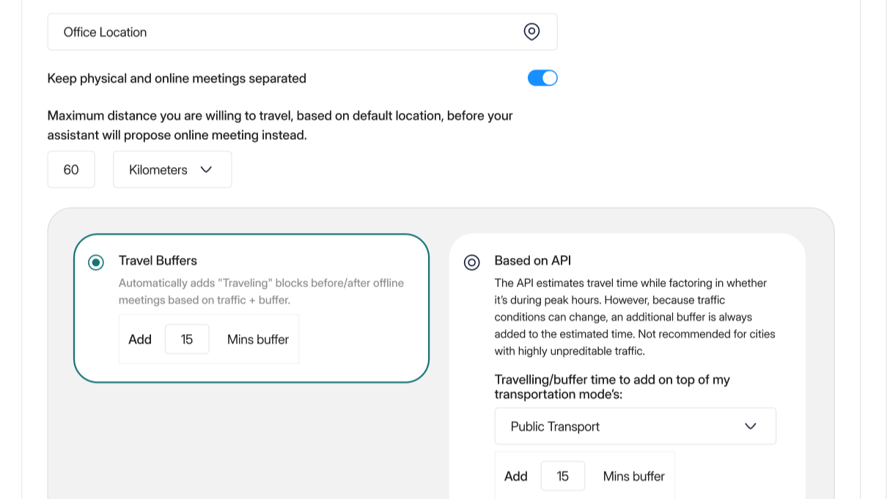This screenshot has height=499, width=887.
Task: Click the location target icon in Office Location field
Action: [x=531, y=32]
